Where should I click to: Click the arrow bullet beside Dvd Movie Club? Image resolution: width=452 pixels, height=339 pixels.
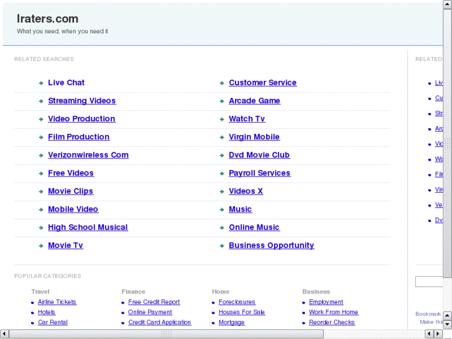pos(222,156)
